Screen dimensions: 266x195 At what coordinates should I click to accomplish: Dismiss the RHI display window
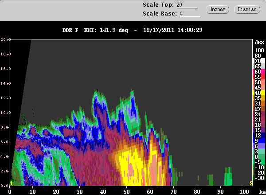pos(247,9)
